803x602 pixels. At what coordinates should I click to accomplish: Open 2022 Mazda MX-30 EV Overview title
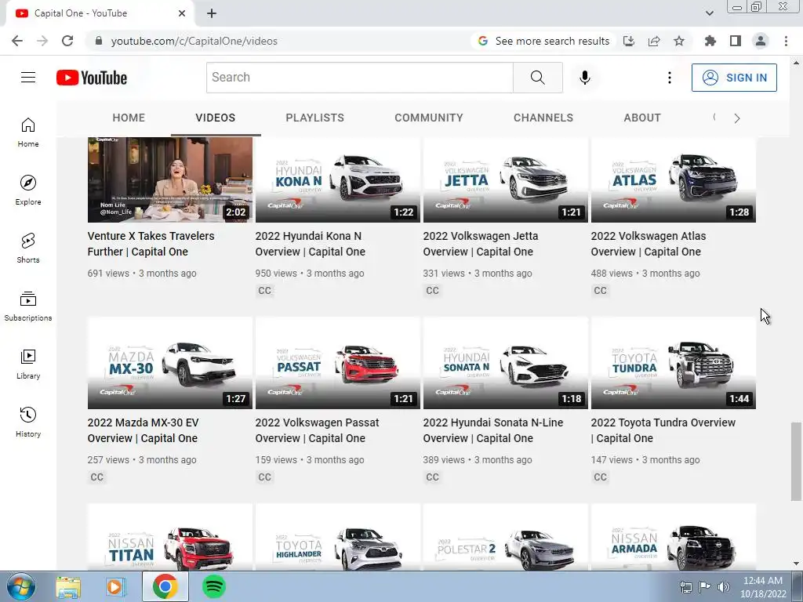click(143, 430)
